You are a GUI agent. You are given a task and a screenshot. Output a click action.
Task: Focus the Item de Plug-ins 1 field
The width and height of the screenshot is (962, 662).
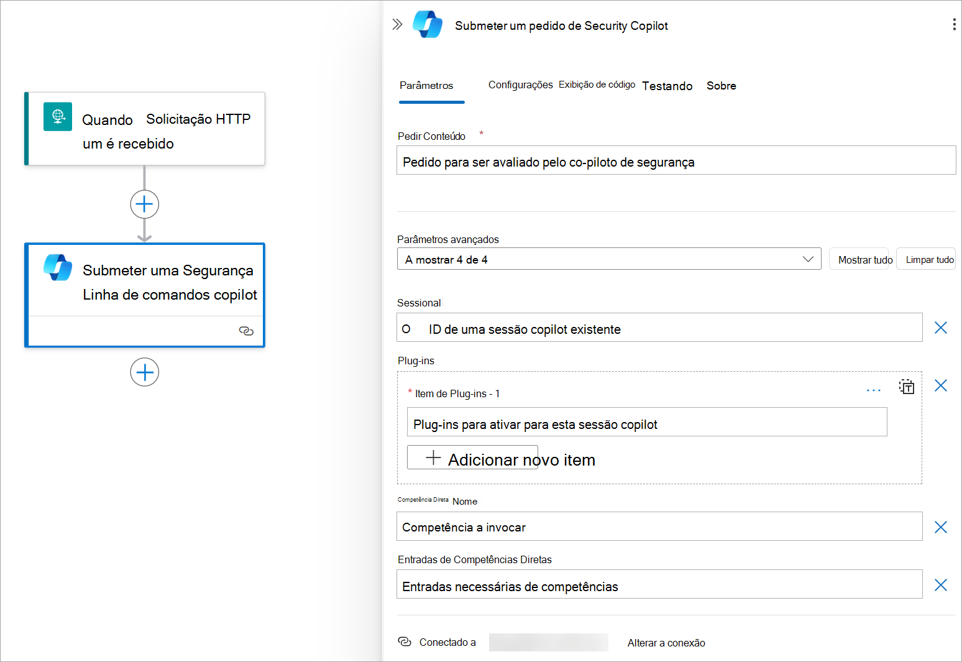[647, 422]
